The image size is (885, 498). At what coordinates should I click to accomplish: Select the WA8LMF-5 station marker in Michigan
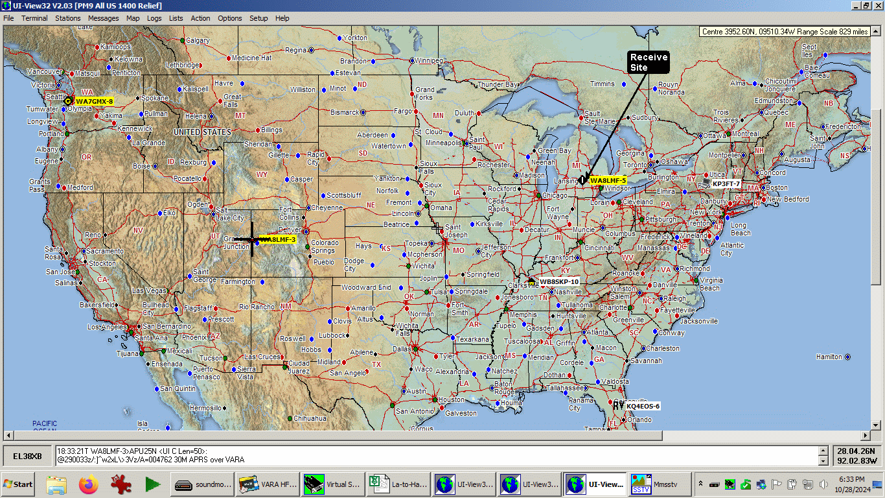tap(583, 180)
